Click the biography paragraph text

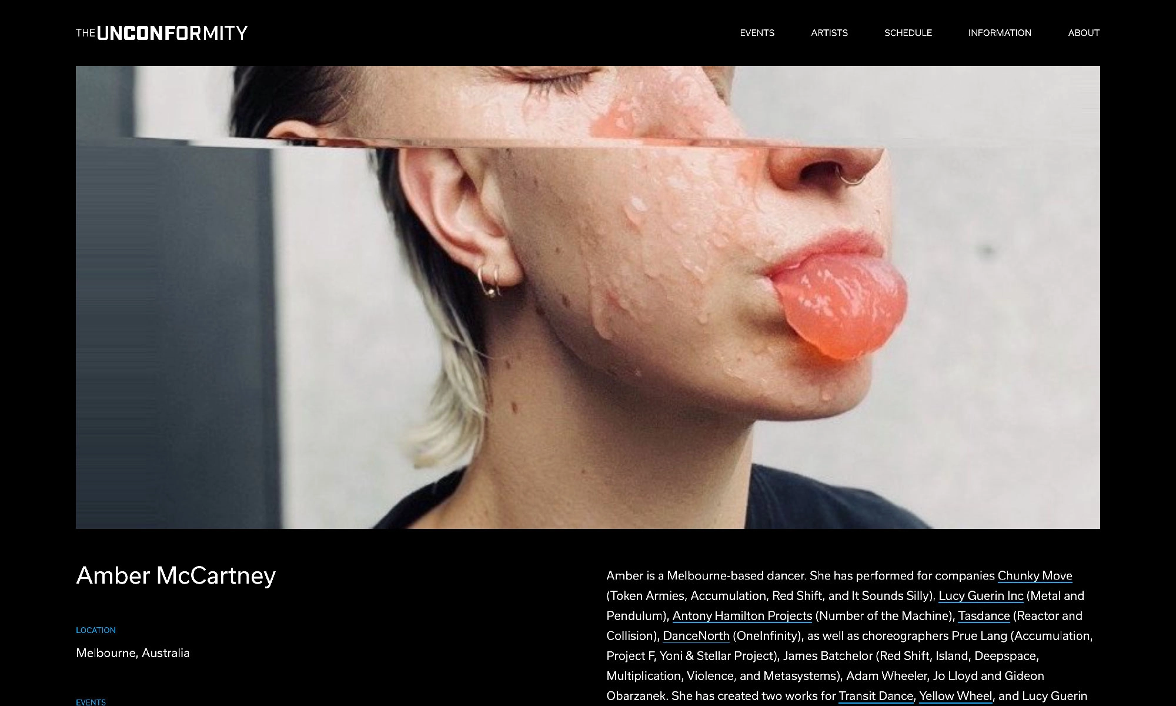(x=850, y=636)
